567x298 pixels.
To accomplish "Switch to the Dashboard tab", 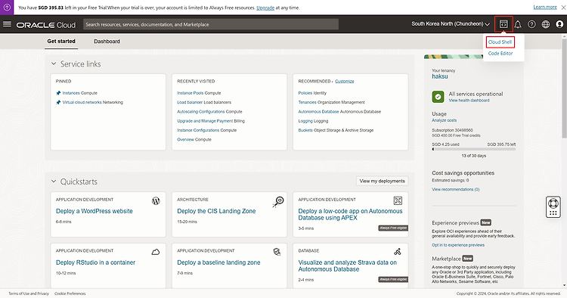I will coord(107,42).
